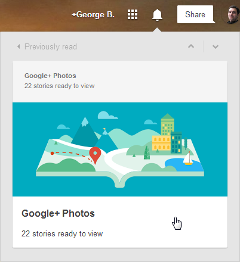
Task: Click the notifications bell icon
Action: pos(157,15)
